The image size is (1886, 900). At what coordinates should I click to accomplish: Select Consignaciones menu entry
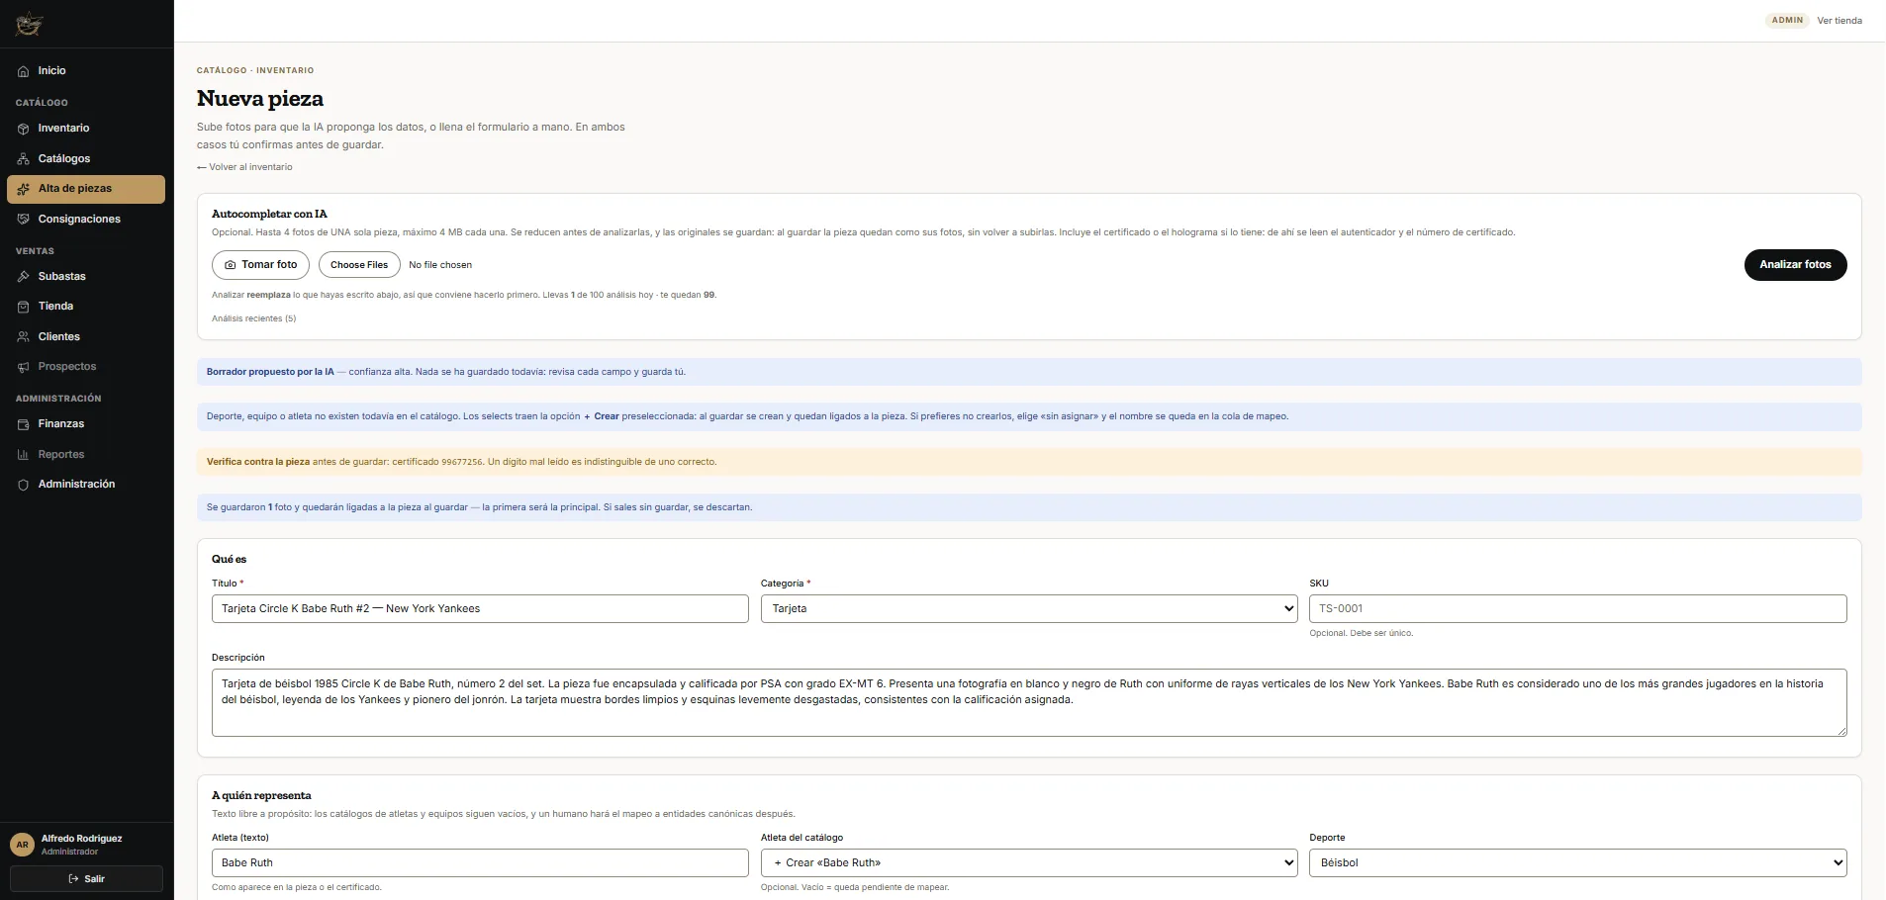pyautogui.click(x=86, y=220)
